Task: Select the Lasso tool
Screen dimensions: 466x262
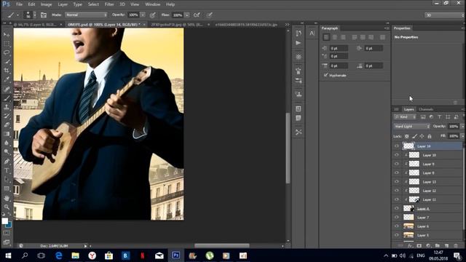Action: click(x=7, y=52)
